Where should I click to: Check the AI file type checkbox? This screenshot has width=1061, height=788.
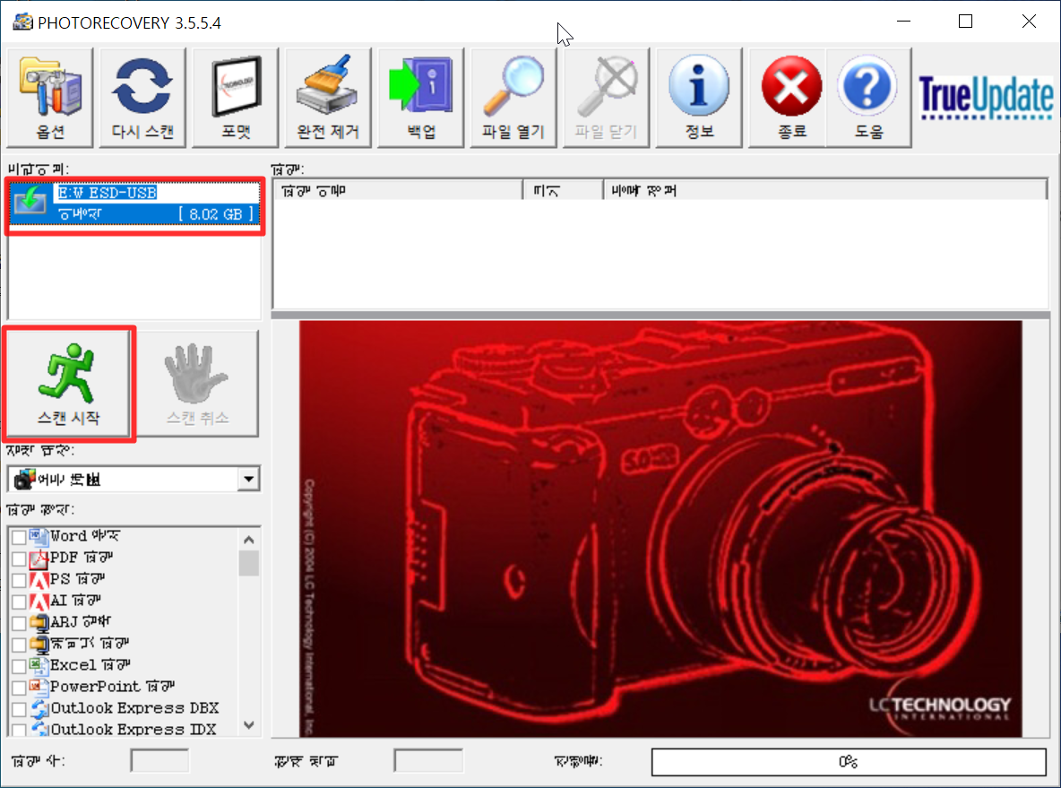click(19, 602)
